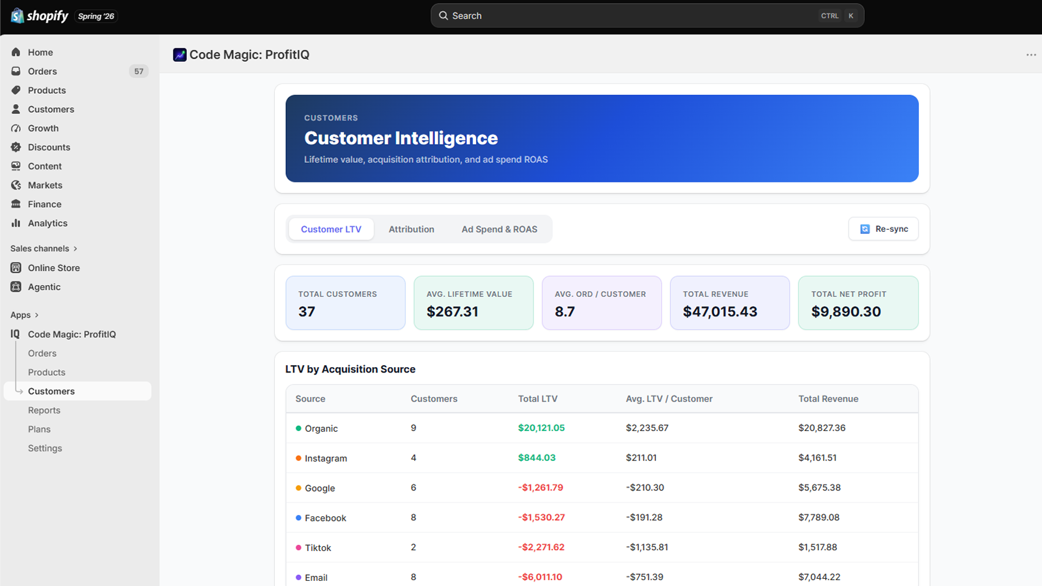Click Instagram Total LTV $844.03
This screenshot has width=1042, height=586.
tap(537, 458)
